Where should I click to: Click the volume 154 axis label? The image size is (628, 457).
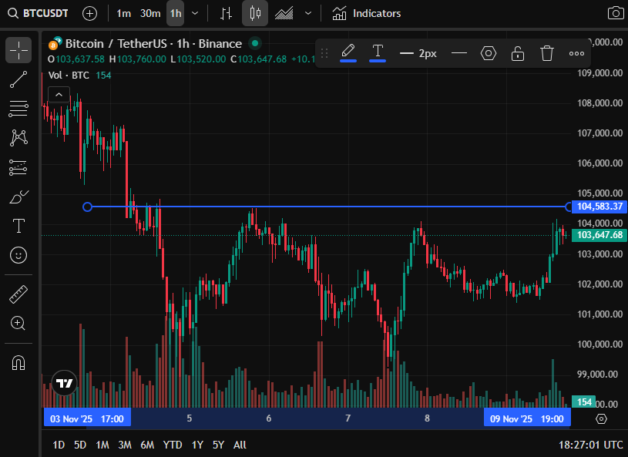click(583, 402)
